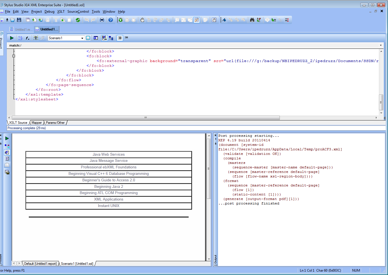Click the binoculars Find icon
388x275 pixels.
coord(252,20)
